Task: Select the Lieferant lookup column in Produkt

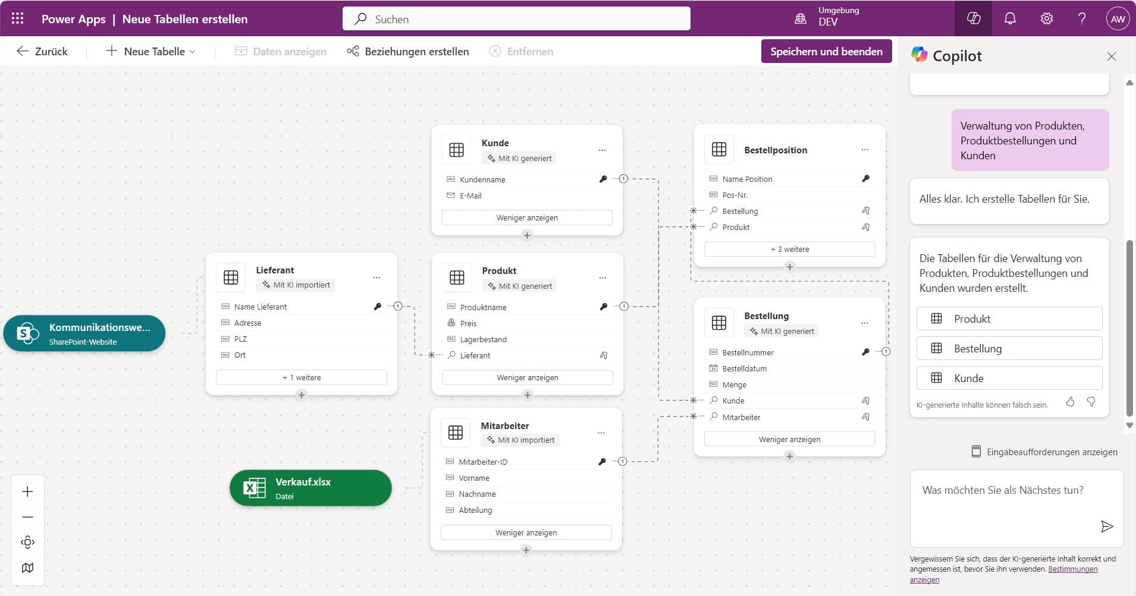Action: point(527,355)
